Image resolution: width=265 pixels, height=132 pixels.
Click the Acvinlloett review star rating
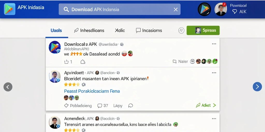click(x=72, y=85)
